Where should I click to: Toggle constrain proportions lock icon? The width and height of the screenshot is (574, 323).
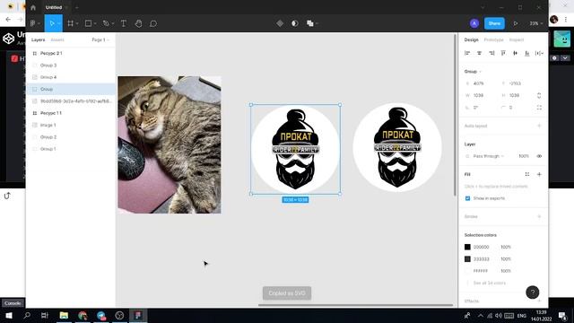tap(539, 96)
